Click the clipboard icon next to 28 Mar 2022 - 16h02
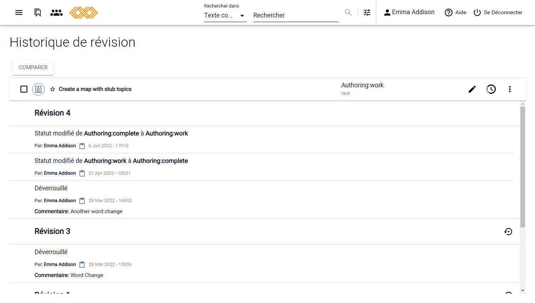535x303 pixels. (82, 201)
